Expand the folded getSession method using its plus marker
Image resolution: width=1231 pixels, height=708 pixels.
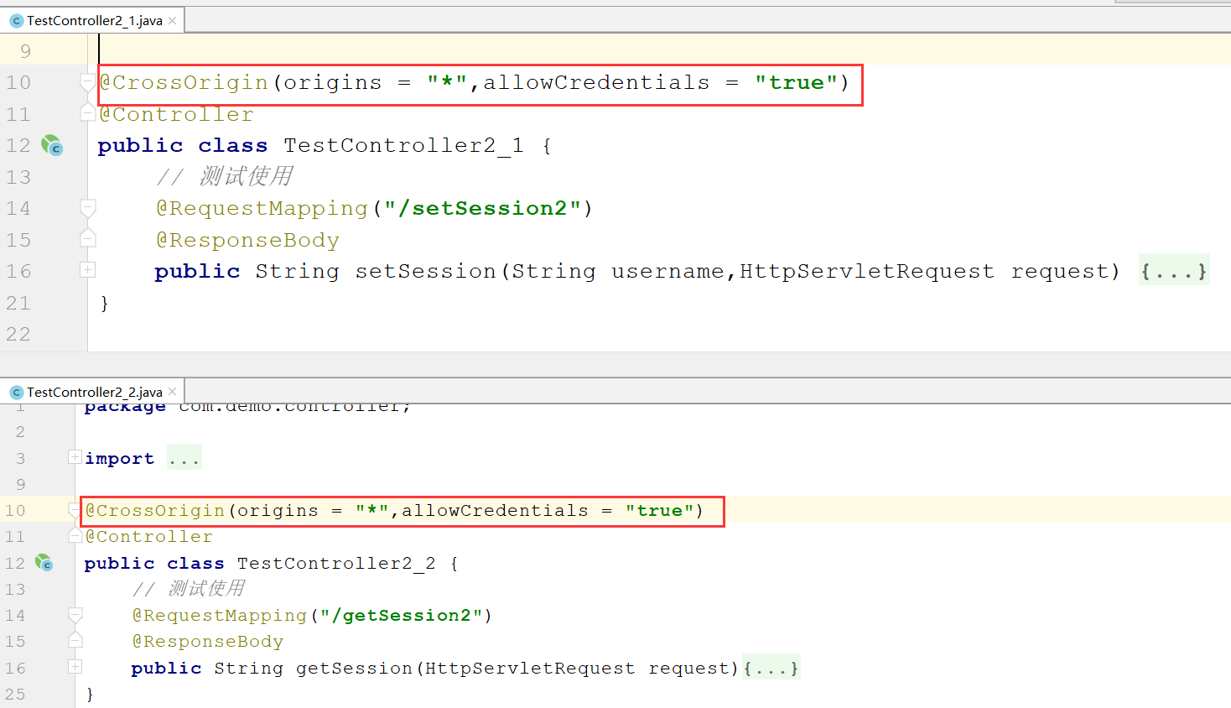coord(75,667)
